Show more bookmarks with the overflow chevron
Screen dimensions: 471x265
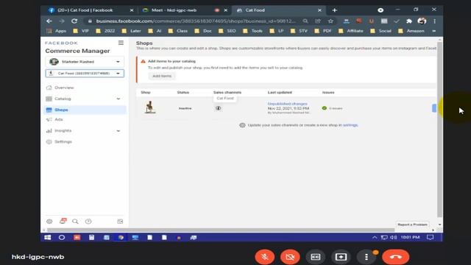click(433, 31)
